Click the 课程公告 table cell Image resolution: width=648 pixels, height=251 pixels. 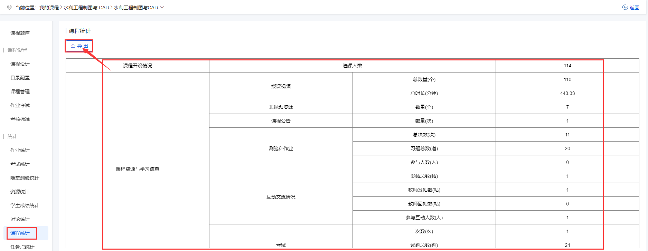[281, 121]
